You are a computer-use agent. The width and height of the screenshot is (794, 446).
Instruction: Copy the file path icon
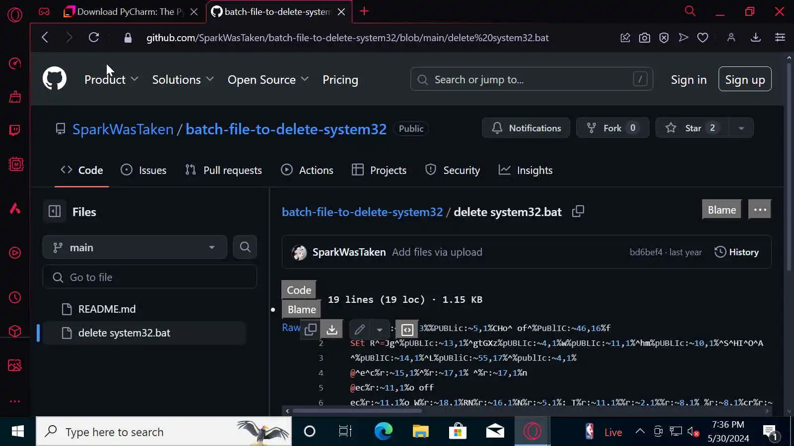coord(578,212)
